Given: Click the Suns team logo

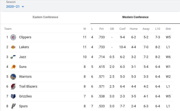Looking at the screenshot, I should click(13, 67).
